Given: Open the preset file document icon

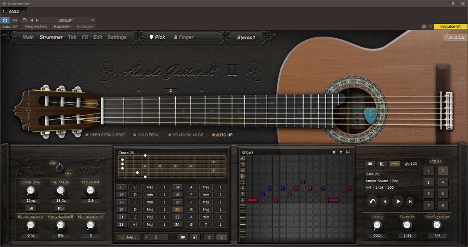Looking at the screenshot, I should [x=25, y=20].
